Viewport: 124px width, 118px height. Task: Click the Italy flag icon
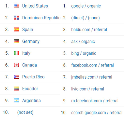[17, 53]
